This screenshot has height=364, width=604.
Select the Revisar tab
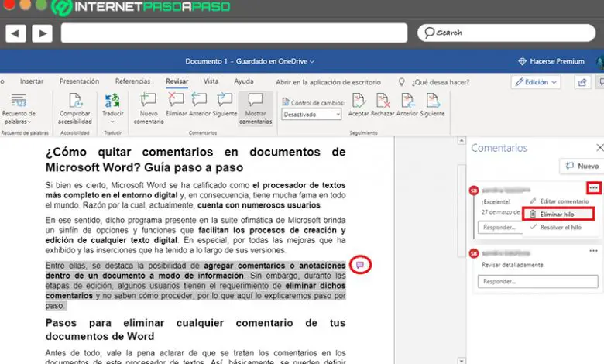point(177,81)
